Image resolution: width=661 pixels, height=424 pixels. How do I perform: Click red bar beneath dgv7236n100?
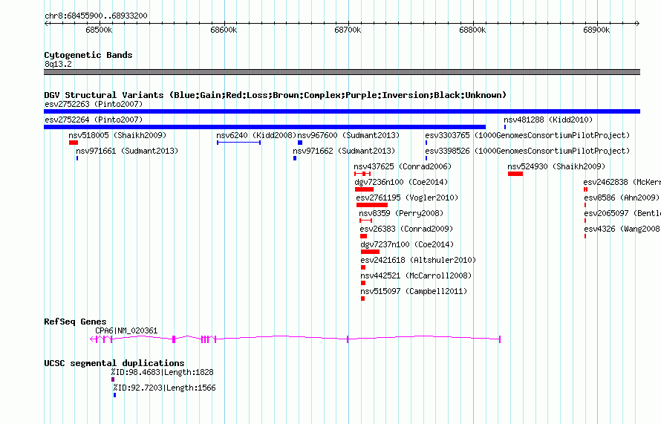point(364,189)
